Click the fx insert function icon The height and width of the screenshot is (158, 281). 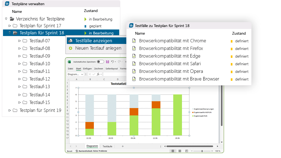pyautogui.click(x=98, y=74)
